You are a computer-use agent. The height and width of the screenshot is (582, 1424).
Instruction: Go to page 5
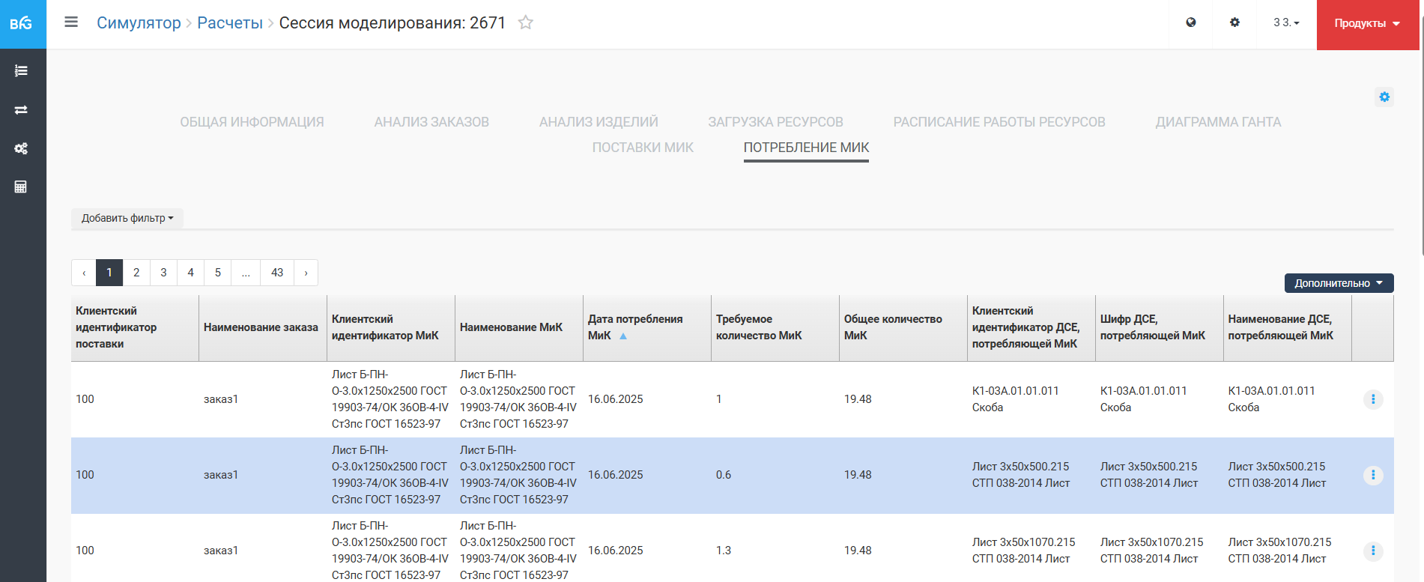coord(218,273)
